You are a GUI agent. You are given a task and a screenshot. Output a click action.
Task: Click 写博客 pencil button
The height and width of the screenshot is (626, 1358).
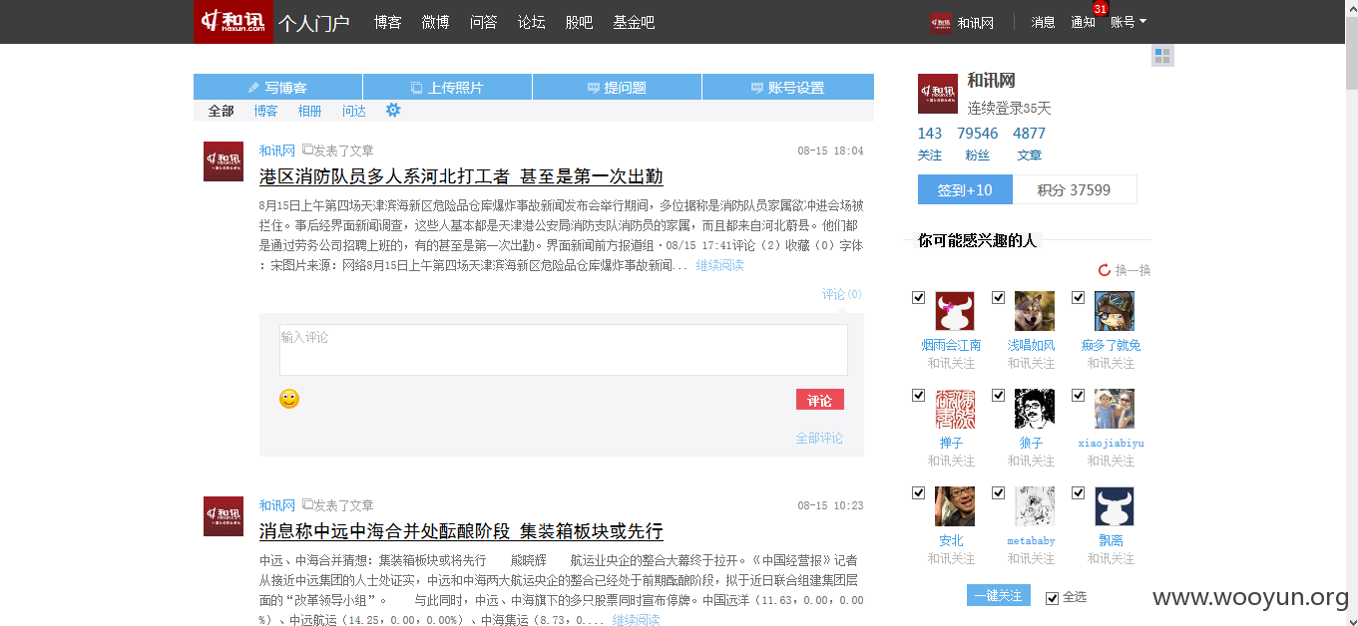tap(277, 87)
